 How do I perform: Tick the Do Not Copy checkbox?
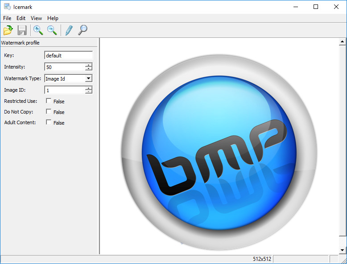[x=49, y=111]
